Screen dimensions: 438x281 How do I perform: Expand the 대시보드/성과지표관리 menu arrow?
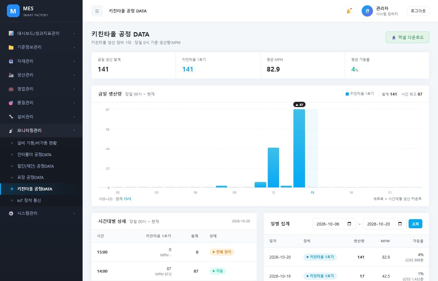pos(74,33)
